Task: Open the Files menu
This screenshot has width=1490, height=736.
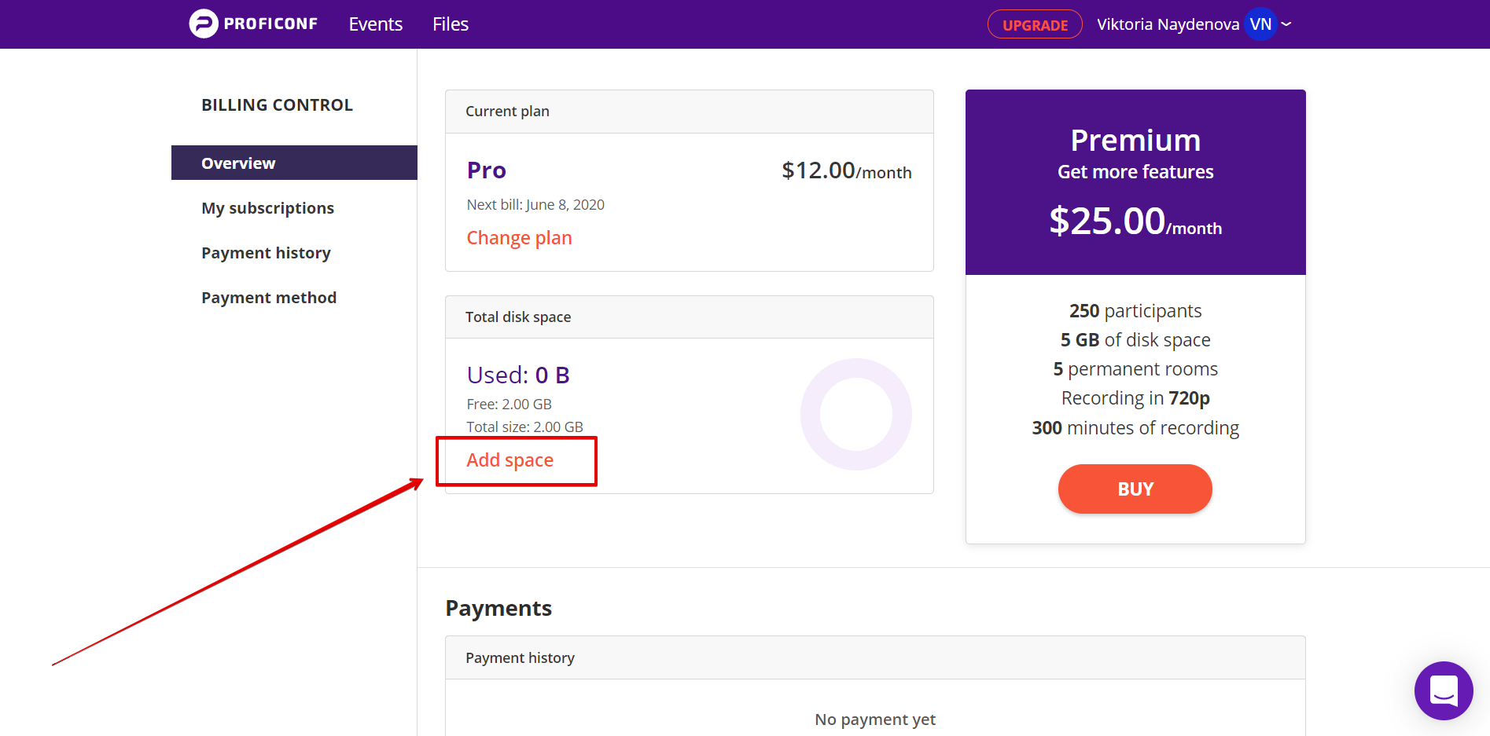Action: pyautogui.click(x=451, y=24)
